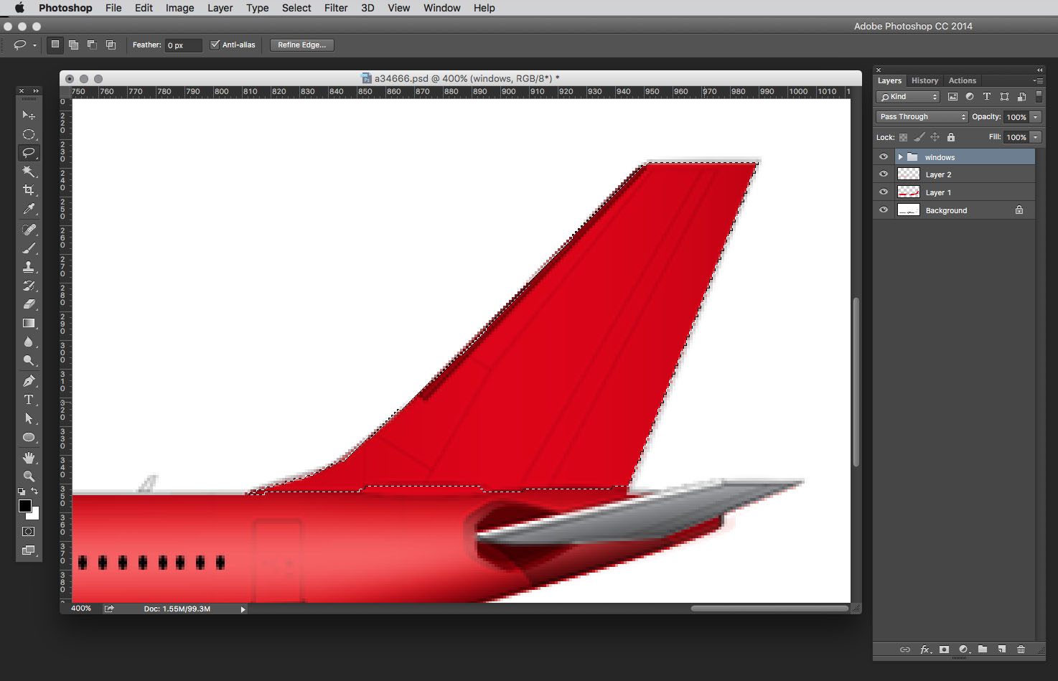The width and height of the screenshot is (1058, 681).
Task: Hide the Layer 2 visibility eye
Action: tap(884, 174)
